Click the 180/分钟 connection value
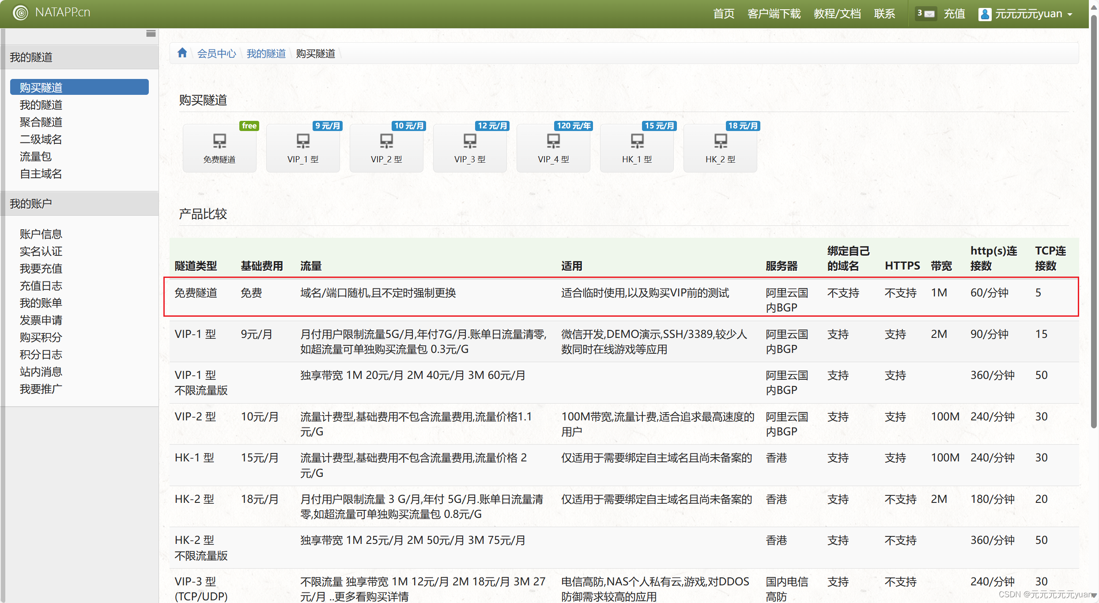This screenshot has width=1099, height=603. [993, 499]
